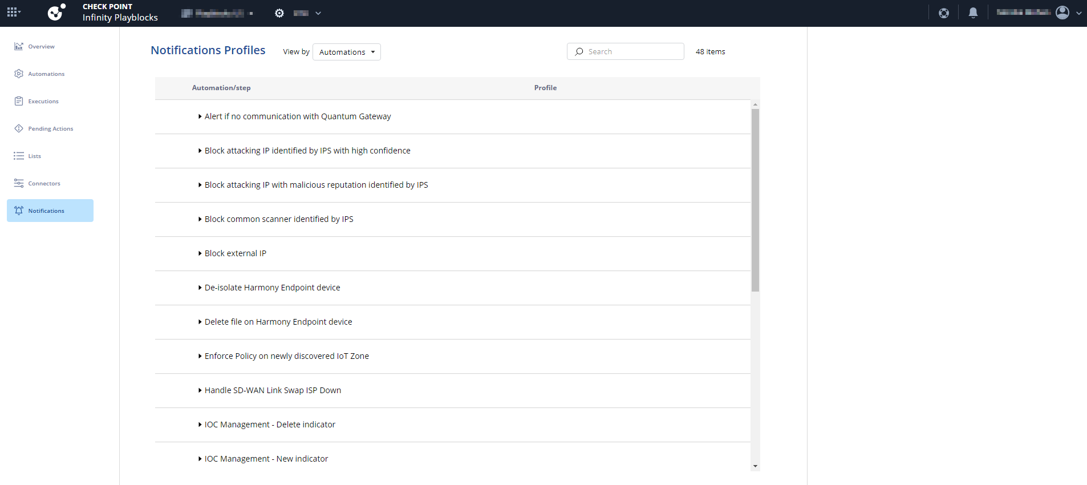Click the scrollbar up arrow

point(755,104)
